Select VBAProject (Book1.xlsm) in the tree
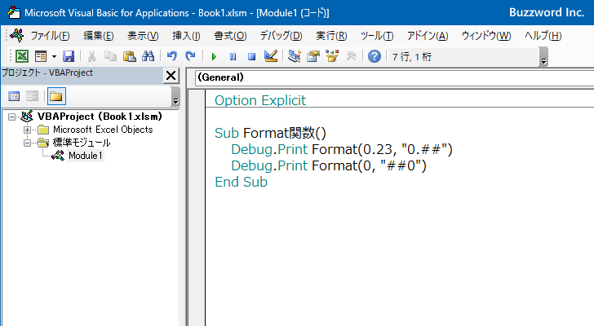Viewport: 594px width, 326px height. tap(100, 117)
